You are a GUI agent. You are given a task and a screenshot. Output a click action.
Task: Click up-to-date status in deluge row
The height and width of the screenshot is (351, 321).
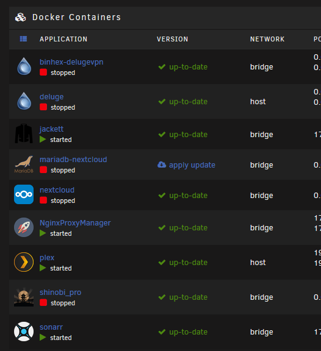click(x=189, y=102)
